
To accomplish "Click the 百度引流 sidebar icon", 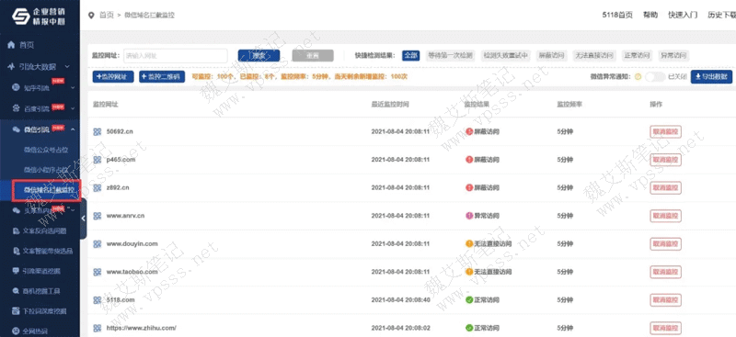I will point(16,108).
